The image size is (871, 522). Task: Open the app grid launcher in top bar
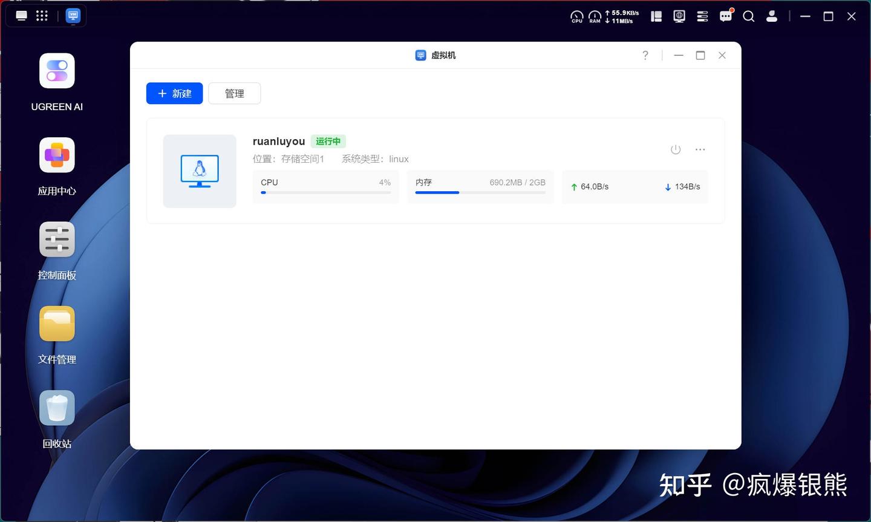[42, 16]
